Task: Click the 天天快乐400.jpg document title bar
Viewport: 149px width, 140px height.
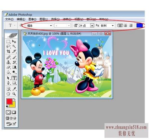Action: [x=67, y=34]
